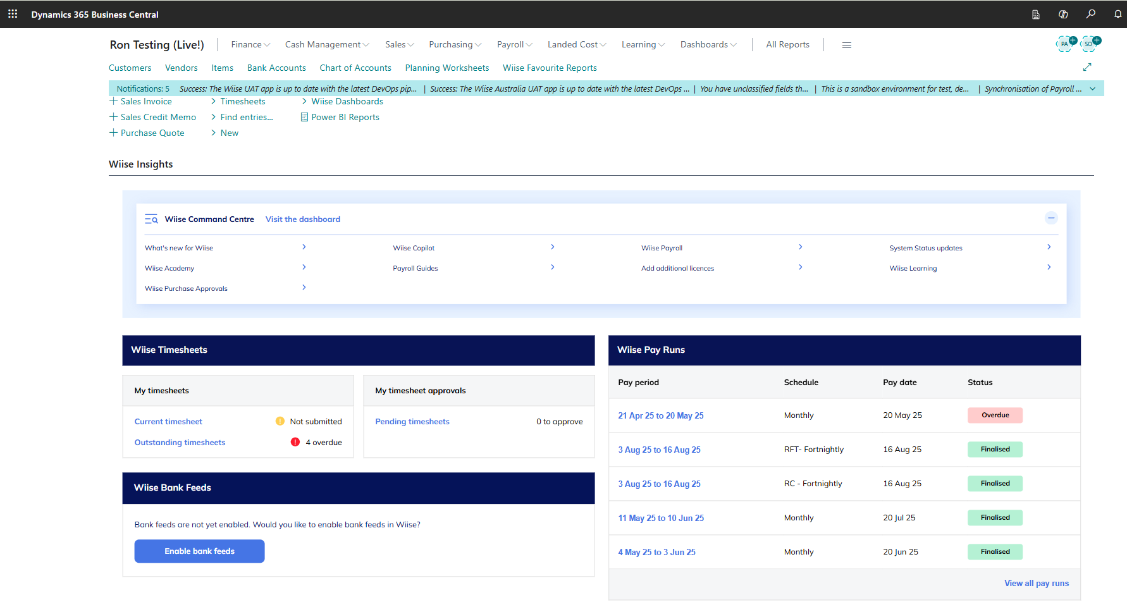1127x607 pixels.
Task: Click the Overdue status badge
Action: pyautogui.click(x=995, y=415)
